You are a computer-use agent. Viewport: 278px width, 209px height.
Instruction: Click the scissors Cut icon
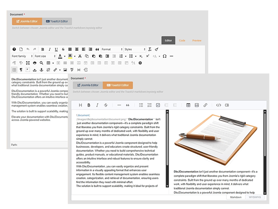(80, 56)
